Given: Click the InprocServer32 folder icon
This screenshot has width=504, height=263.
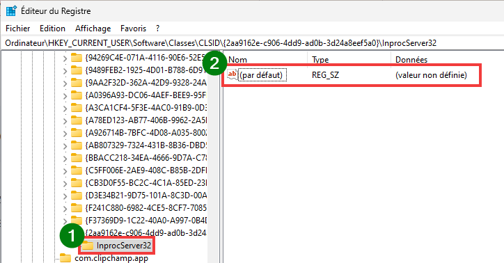Looking at the screenshot, I should [x=88, y=246].
